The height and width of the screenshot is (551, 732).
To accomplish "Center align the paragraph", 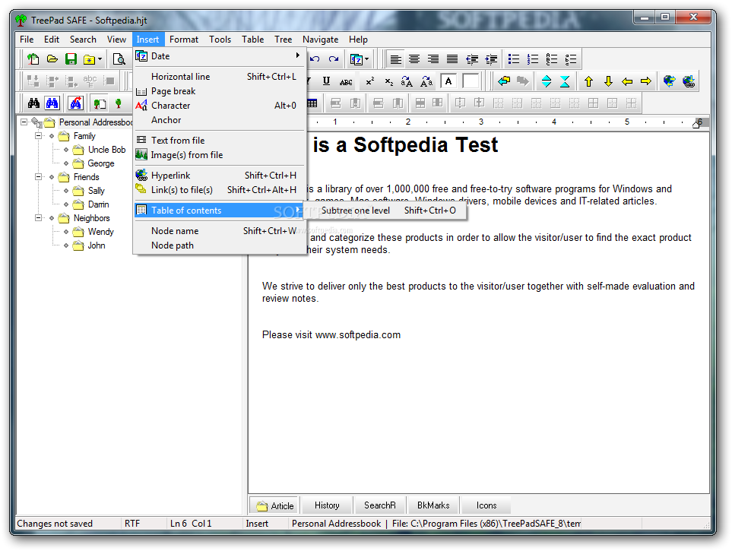I will (x=414, y=59).
